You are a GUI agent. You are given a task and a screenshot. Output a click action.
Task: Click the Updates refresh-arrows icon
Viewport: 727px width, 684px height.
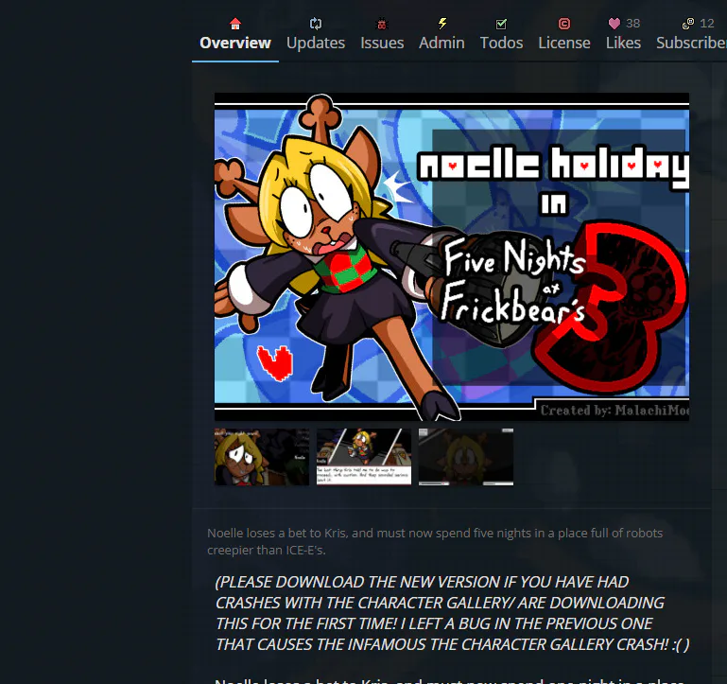click(315, 24)
